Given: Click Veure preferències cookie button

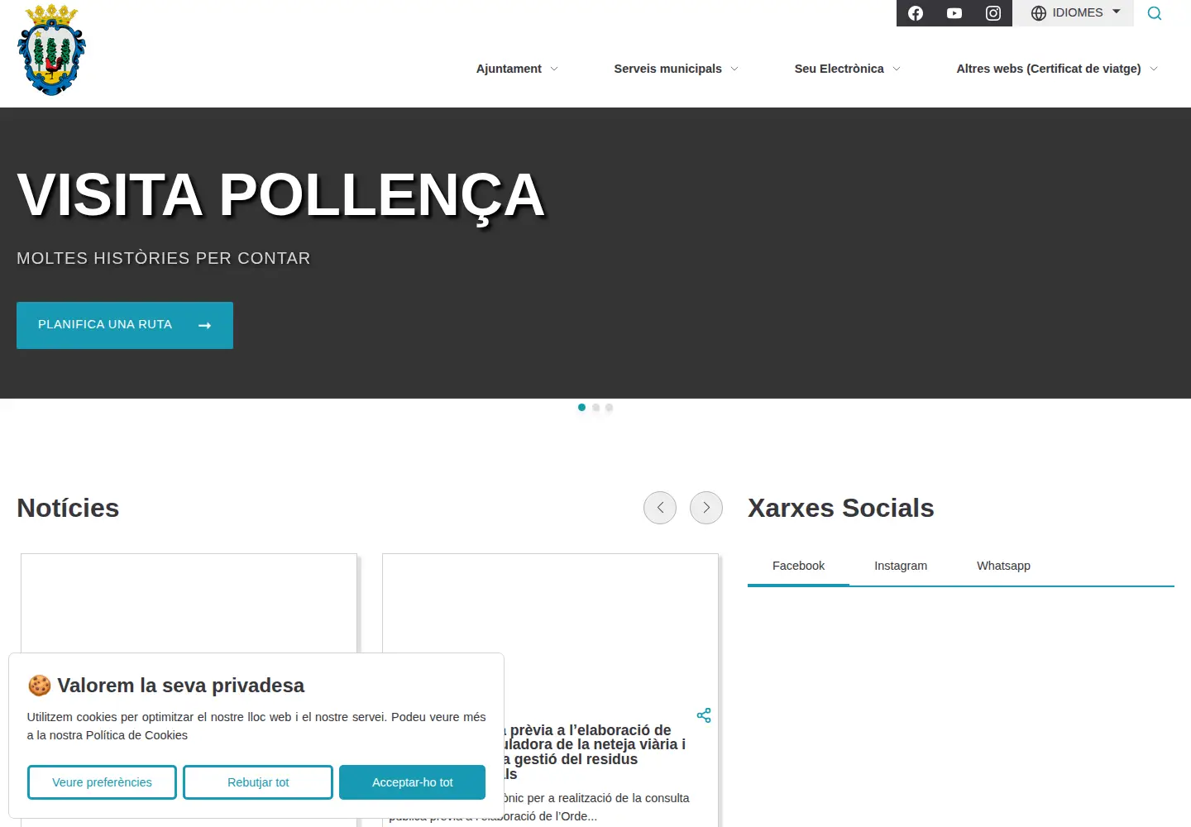Looking at the screenshot, I should 102,782.
